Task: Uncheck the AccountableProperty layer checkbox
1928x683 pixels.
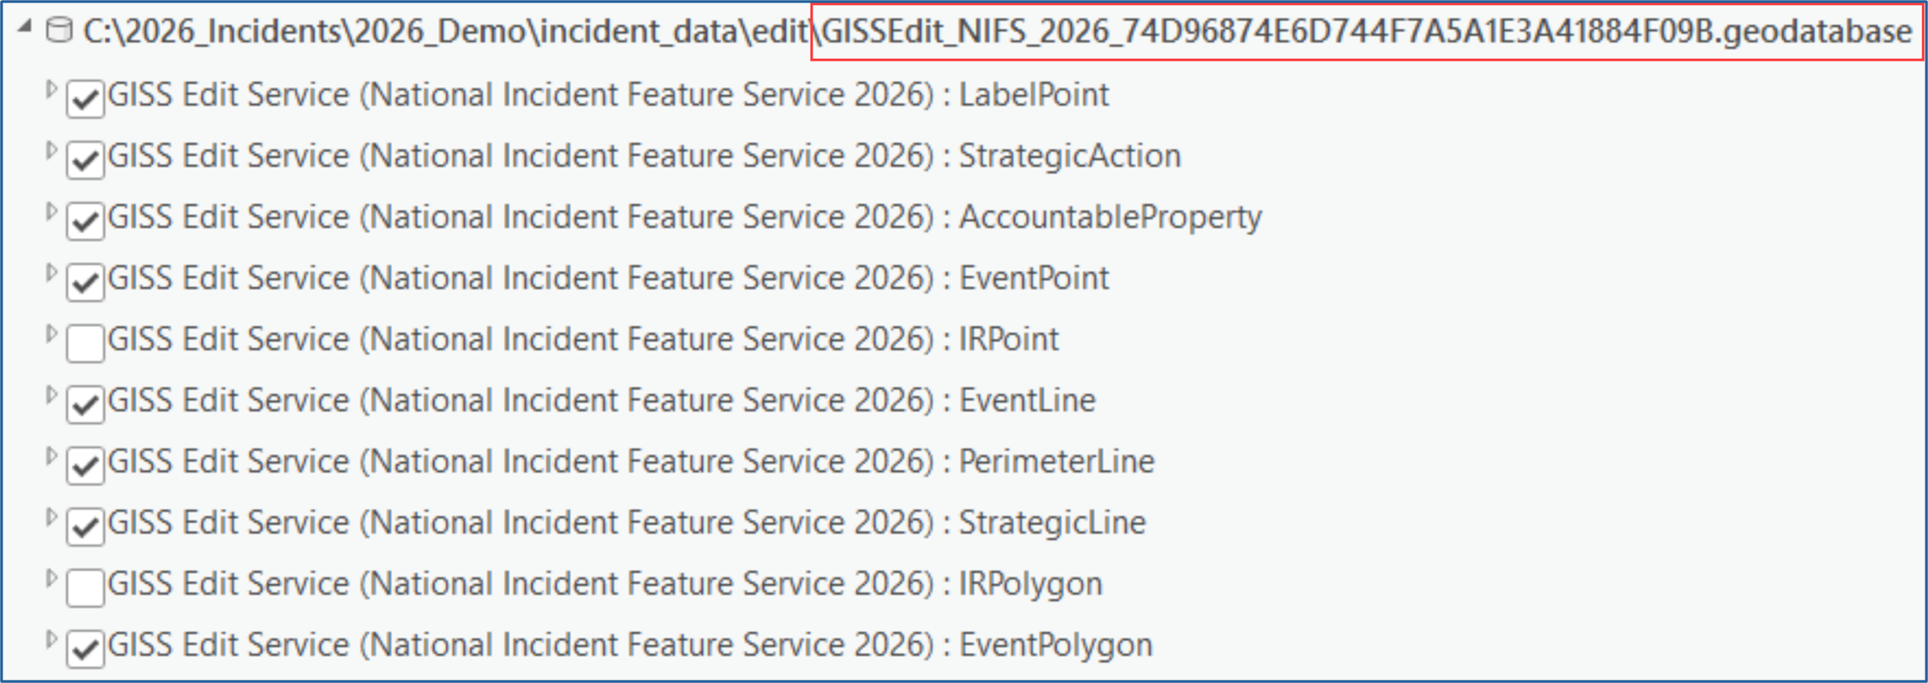Action: pos(85,220)
